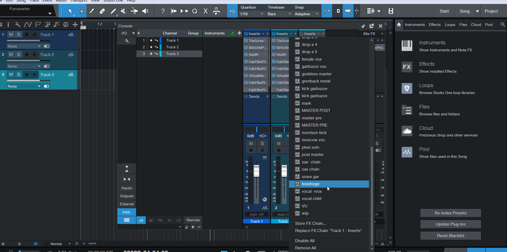The image size is (507, 252).
Task: Toggle TheScream insert power on channel 1
Action: pyautogui.click(x=246, y=41)
